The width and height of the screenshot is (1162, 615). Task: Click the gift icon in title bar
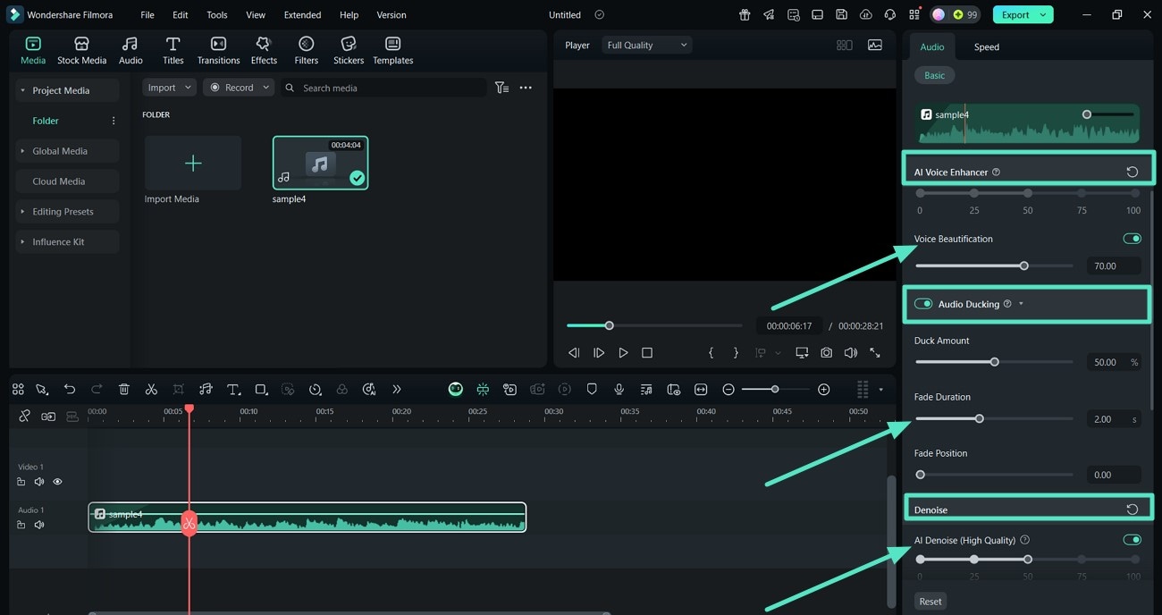[x=745, y=15]
